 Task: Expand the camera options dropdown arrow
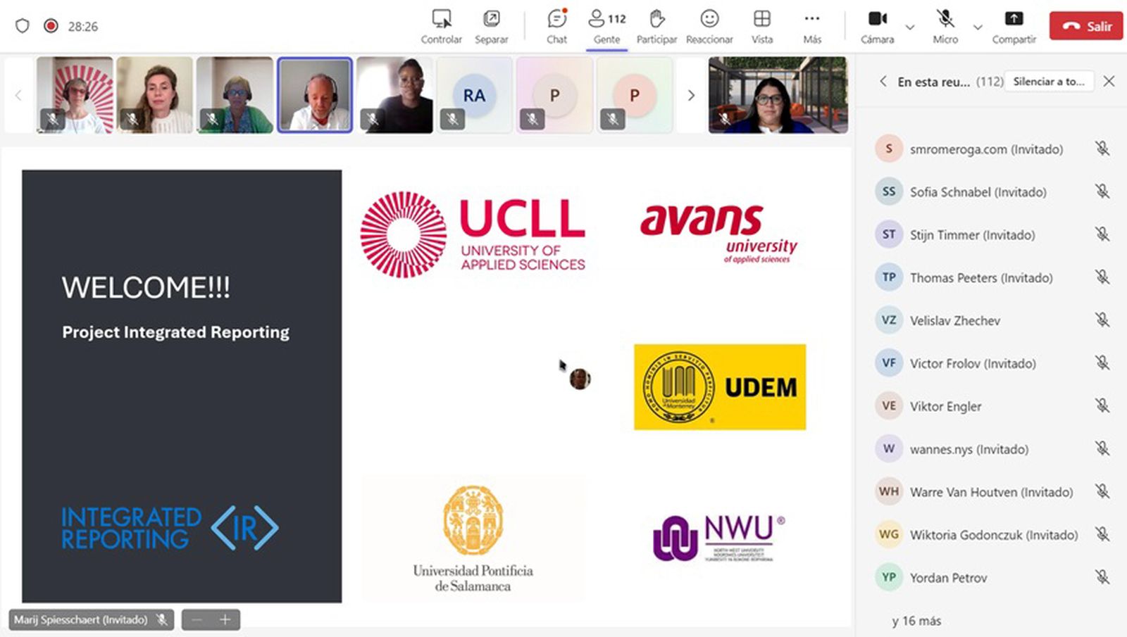pyautogui.click(x=910, y=27)
